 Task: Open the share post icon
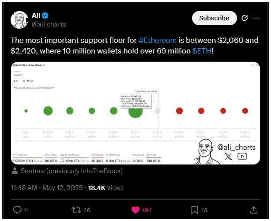click(254, 210)
